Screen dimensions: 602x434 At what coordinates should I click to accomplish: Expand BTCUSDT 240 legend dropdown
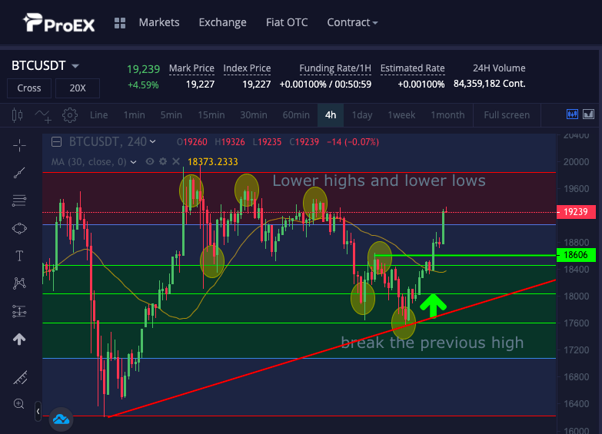coord(152,142)
